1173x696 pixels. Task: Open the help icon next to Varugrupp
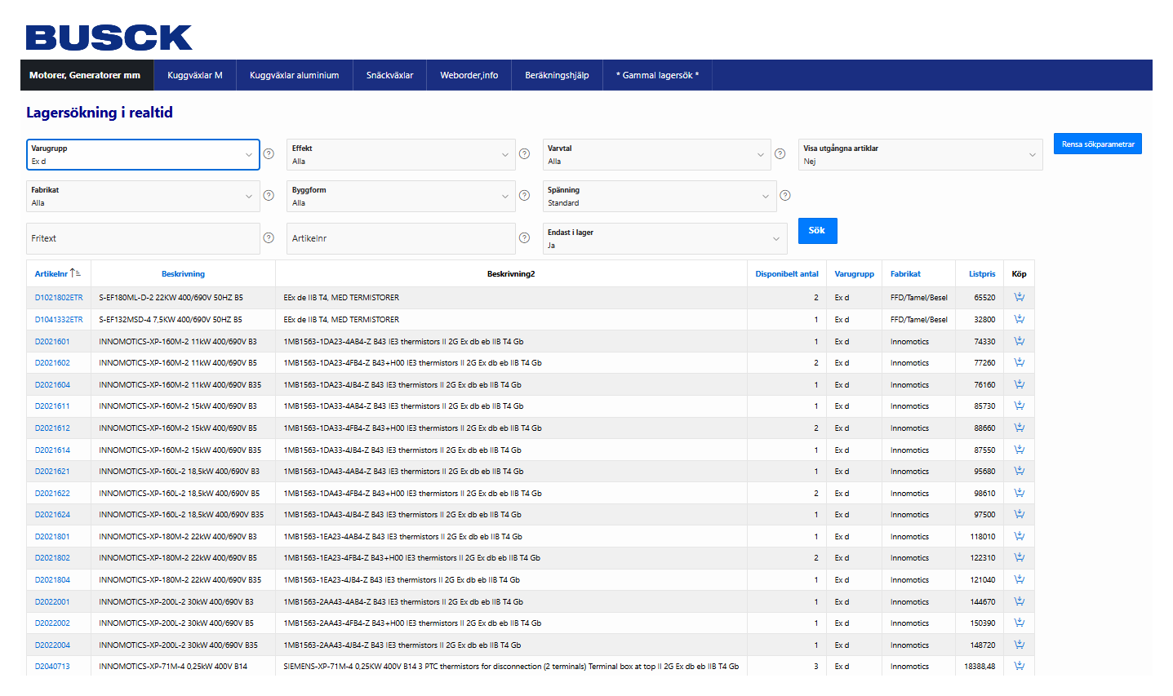268,154
